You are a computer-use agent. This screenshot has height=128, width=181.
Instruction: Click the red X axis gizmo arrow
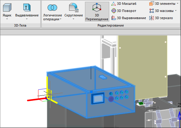point(37,99)
